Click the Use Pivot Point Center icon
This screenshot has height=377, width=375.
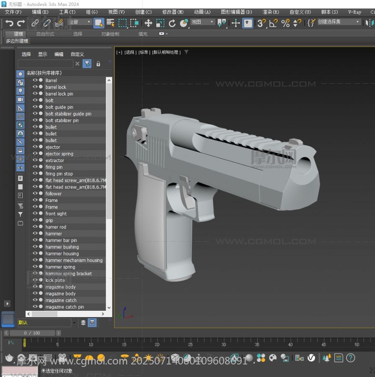tap(222, 23)
